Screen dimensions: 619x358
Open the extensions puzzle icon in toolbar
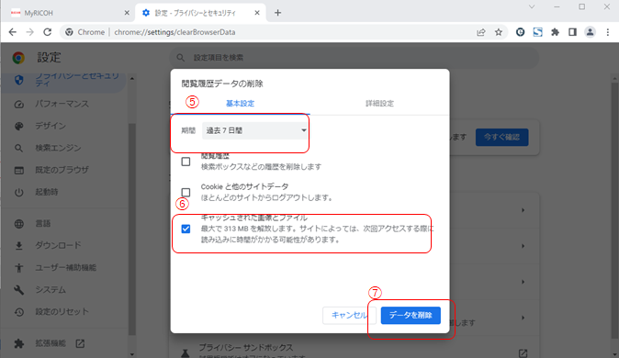click(555, 32)
